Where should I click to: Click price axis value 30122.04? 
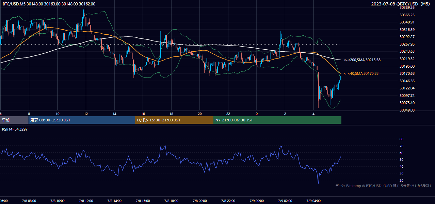[407, 88]
